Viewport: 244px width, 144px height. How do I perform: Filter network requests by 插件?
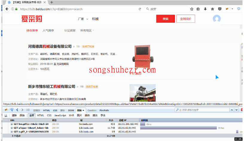pyautogui.click(x=87, y=115)
